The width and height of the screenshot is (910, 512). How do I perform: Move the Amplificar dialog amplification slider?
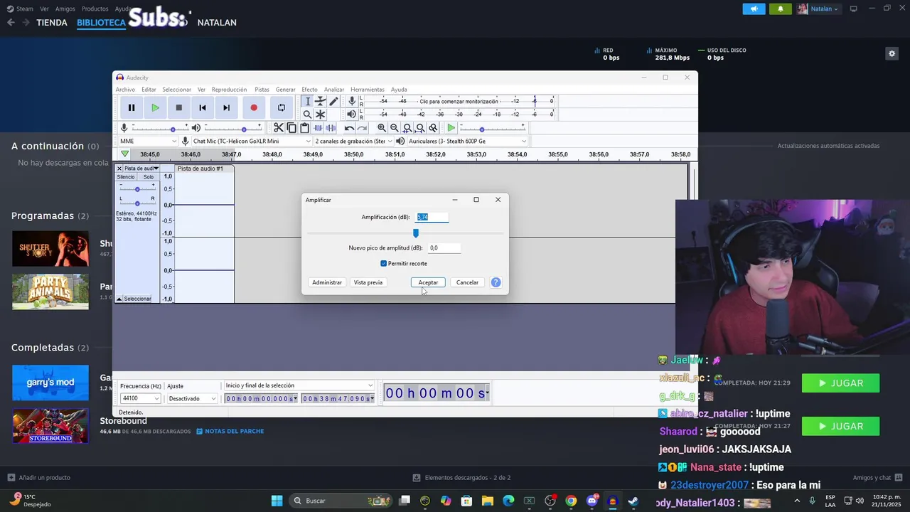[416, 233]
